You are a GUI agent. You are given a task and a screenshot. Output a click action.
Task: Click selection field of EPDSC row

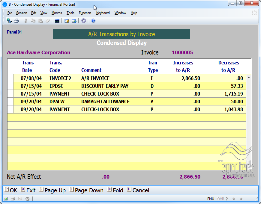click(x=10, y=86)
